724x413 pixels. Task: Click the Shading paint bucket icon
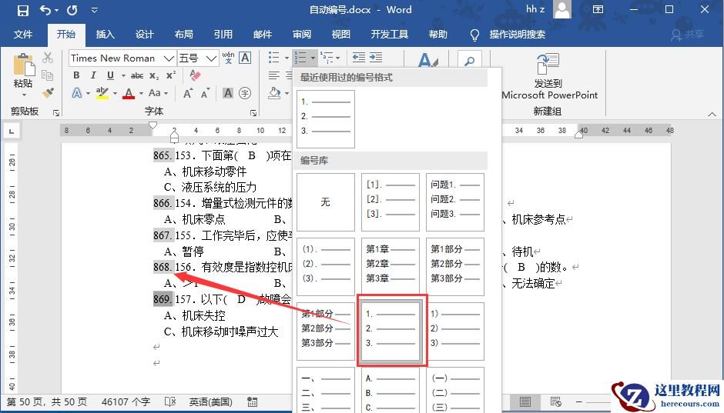[274, 93]
